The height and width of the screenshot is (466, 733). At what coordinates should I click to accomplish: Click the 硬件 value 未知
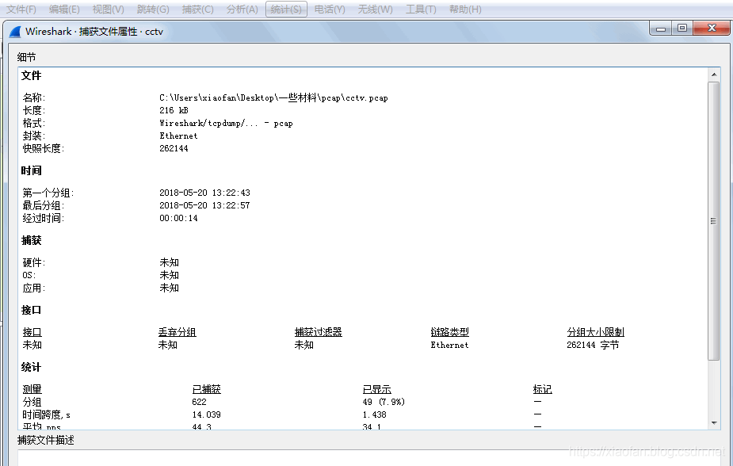click(x=169, y=262)
